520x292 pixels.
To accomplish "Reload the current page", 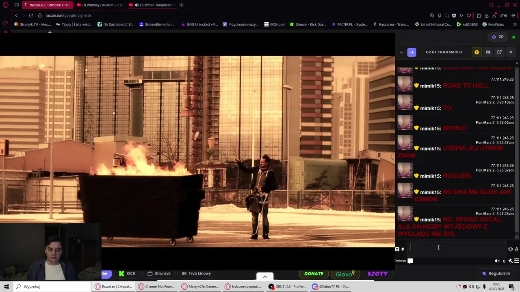I will click(31, 15).
